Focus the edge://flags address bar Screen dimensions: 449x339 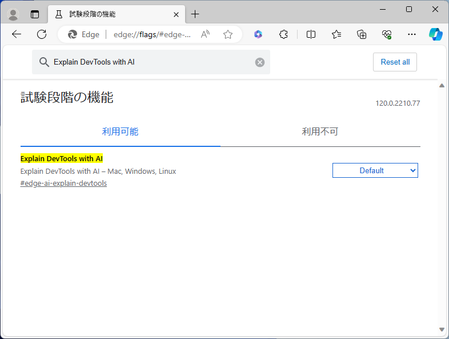(152, 34)
